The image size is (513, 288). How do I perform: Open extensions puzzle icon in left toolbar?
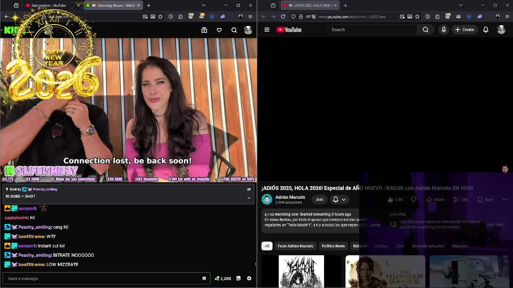[181, 17]
